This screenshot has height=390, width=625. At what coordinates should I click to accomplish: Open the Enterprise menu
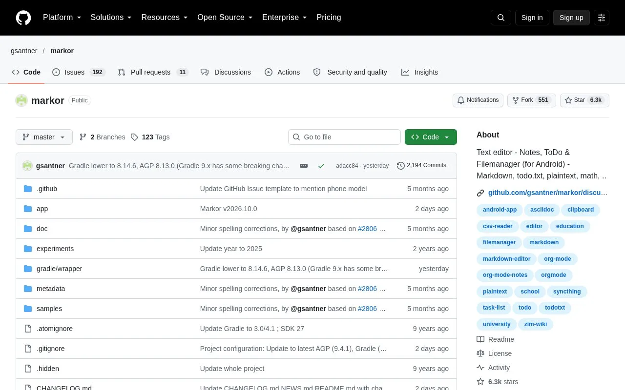285,18
